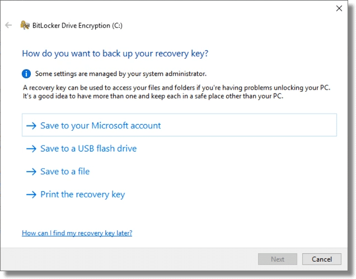Screen dimensions: 356x279
Task: Click the arrow beside Save to a file
Action: tap(31, 172)
